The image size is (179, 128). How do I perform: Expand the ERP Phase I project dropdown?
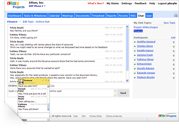(x=45, y=6)
